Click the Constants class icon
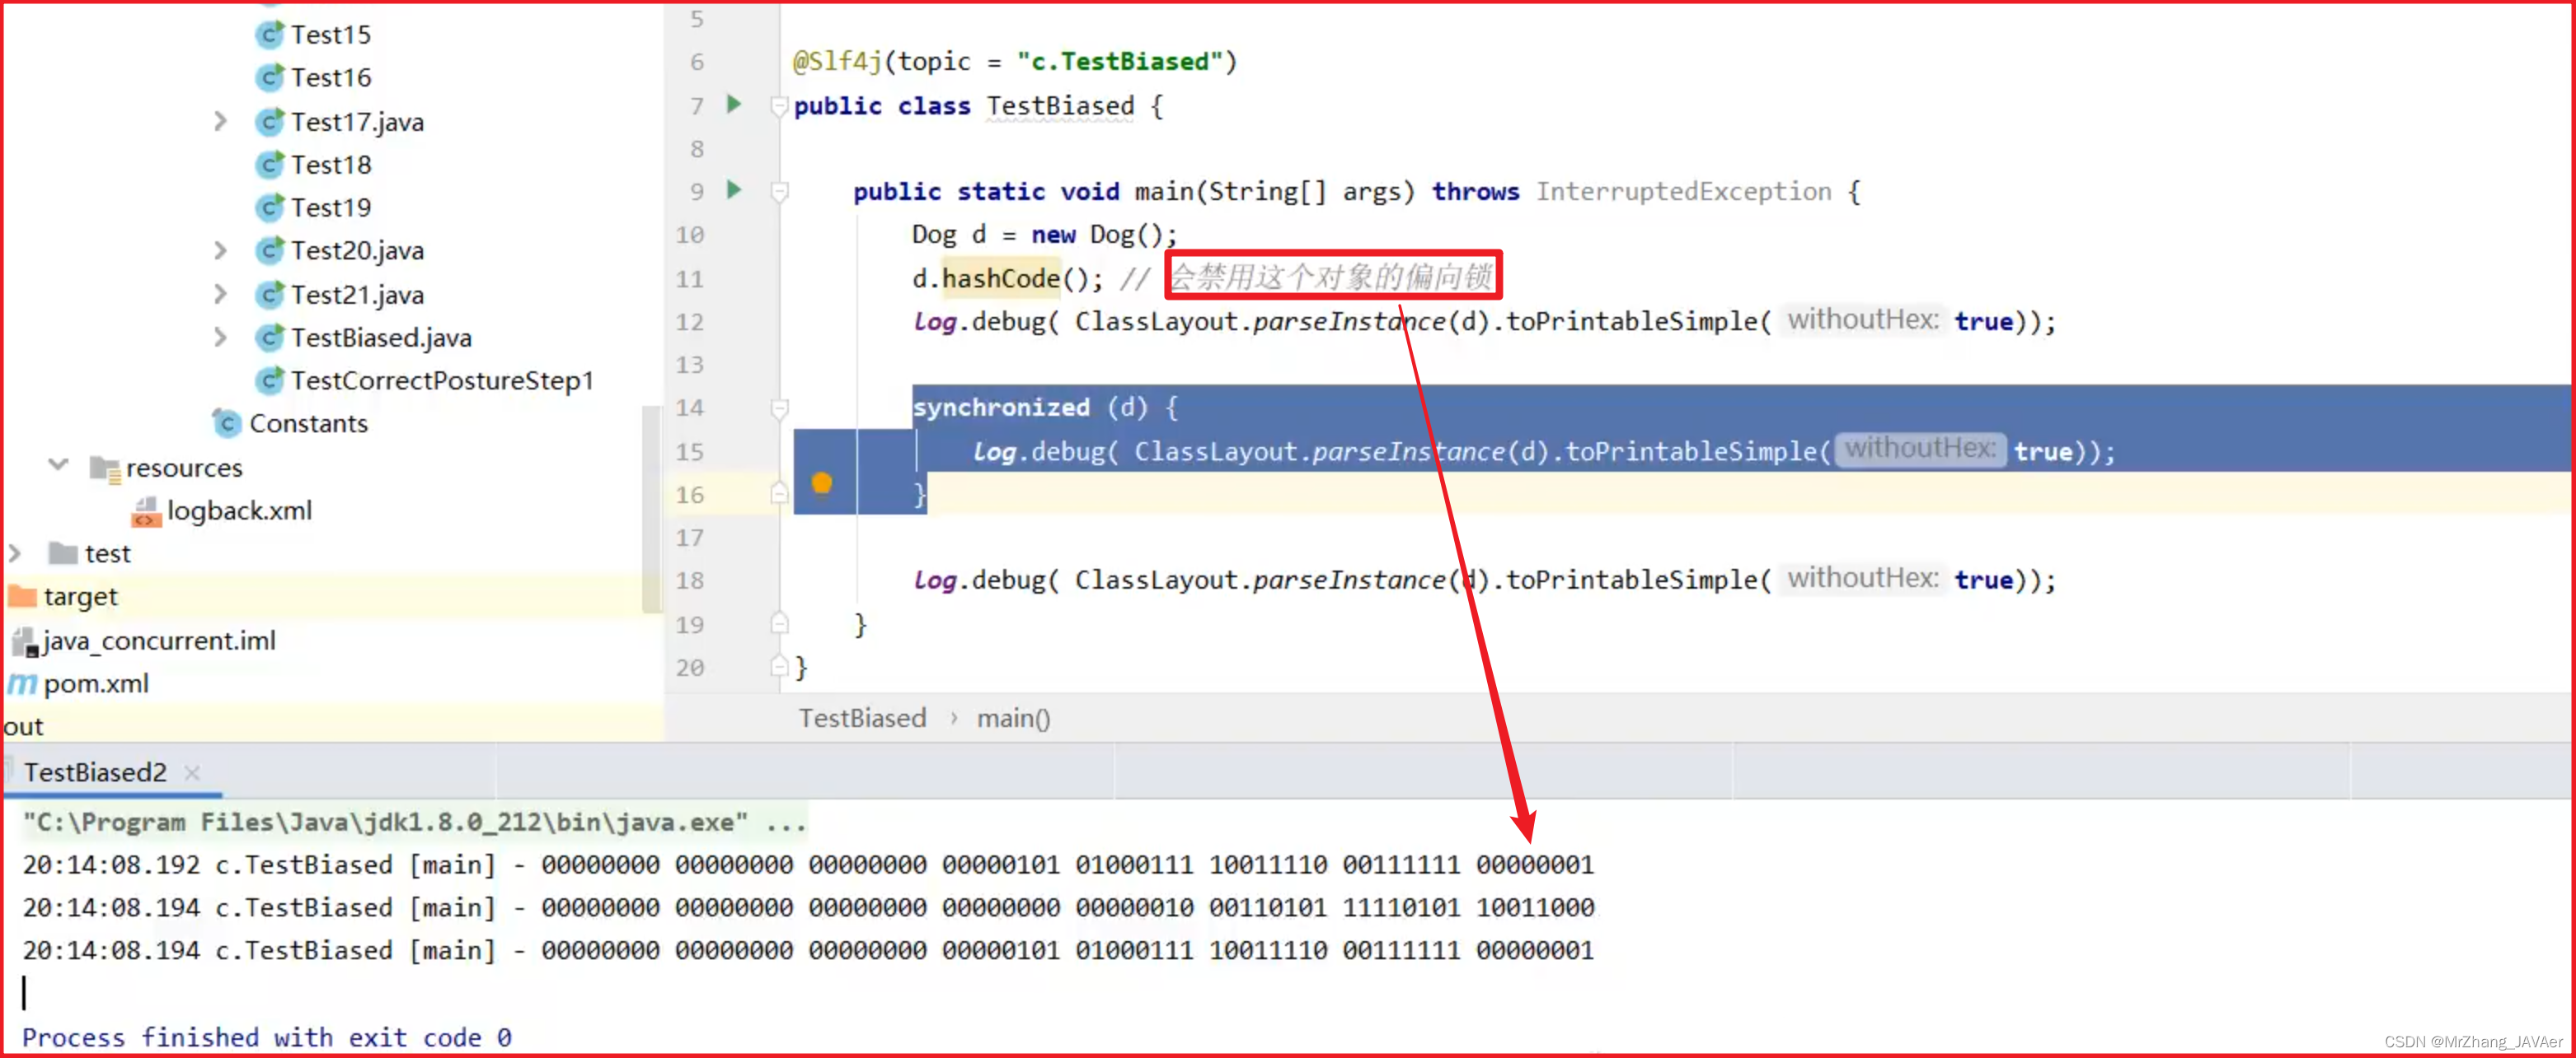The width and height of the screenshot is (2576, 1058). tap(227, 423)
